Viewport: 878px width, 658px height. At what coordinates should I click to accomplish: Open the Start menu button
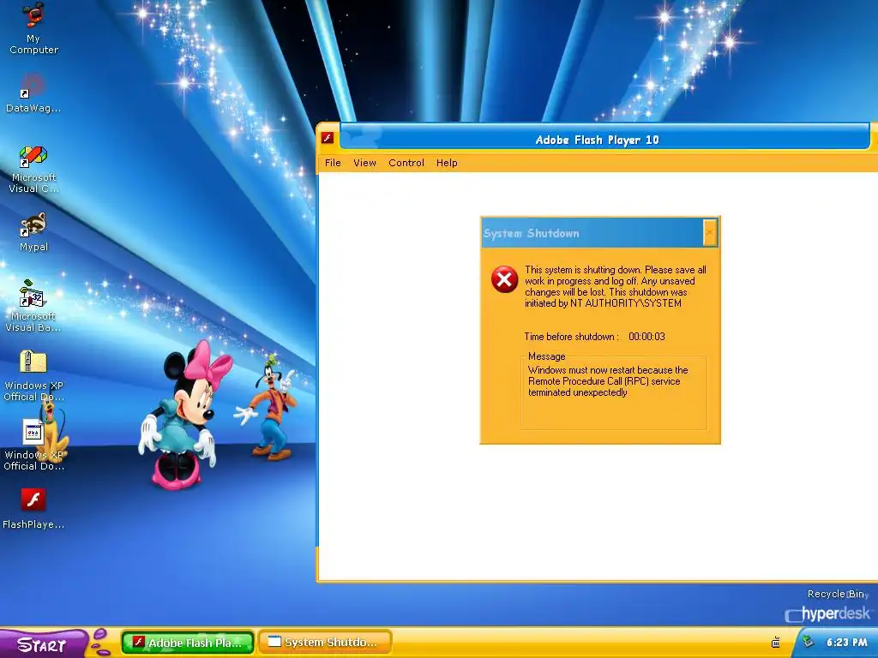(x=43, y=643)
